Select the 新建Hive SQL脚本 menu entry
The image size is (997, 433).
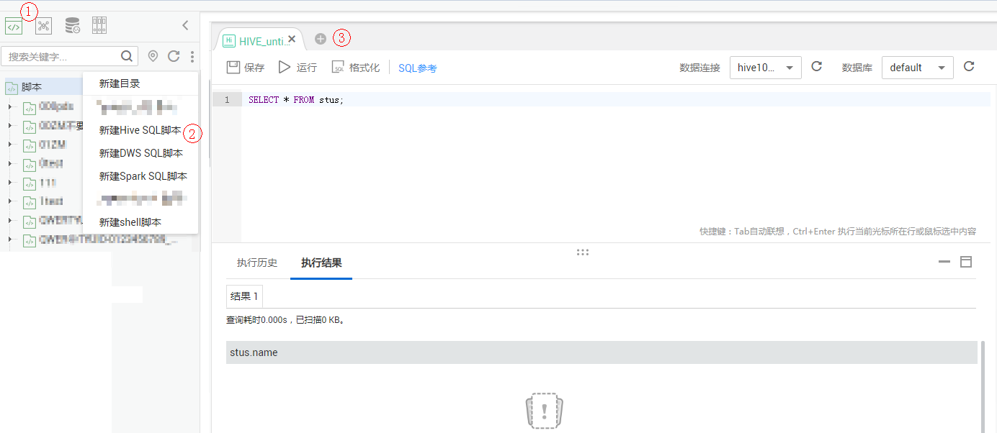(140, 130)
